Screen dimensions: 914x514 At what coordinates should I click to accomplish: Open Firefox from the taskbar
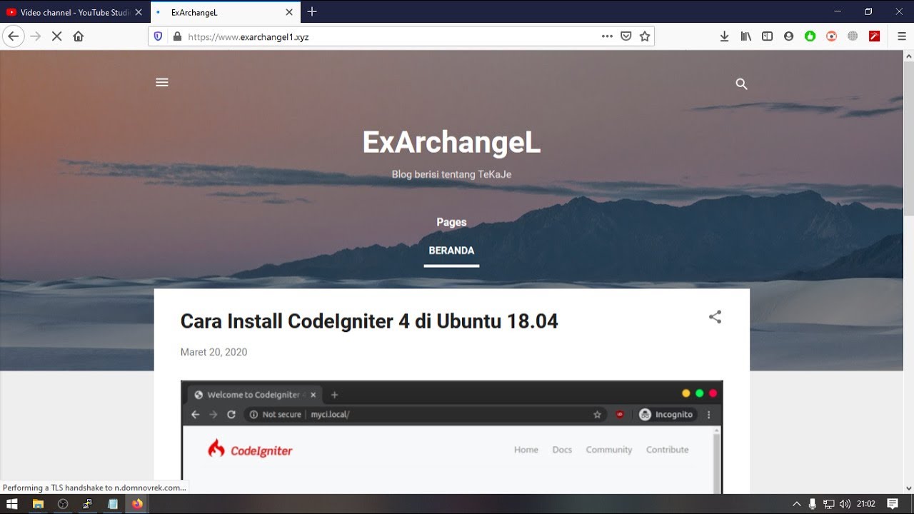(x=137, y=504)
